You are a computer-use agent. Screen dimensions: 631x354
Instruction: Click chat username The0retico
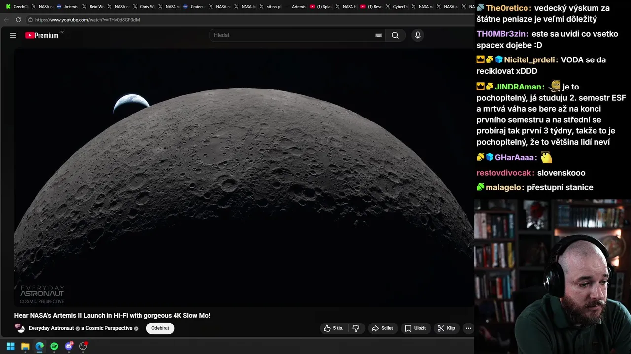pos(508,8)
